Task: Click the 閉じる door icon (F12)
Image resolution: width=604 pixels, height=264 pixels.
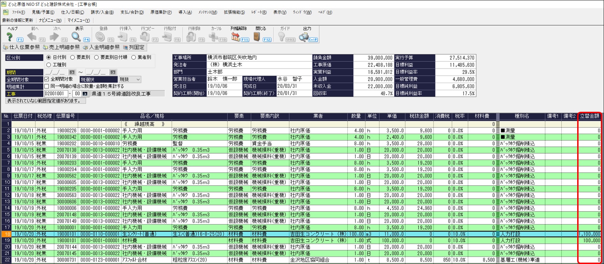Action: tap(257, 37)
